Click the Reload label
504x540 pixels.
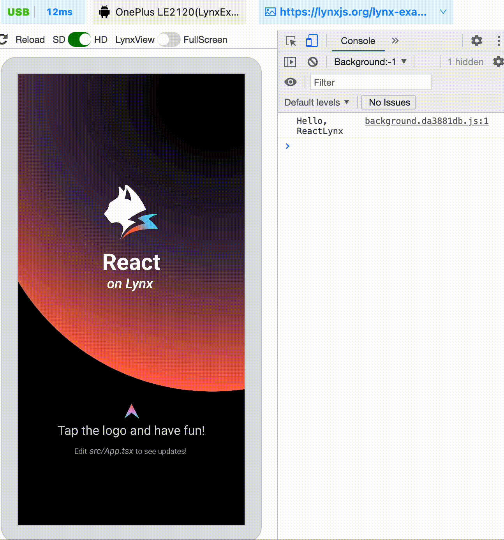[30, 40]
